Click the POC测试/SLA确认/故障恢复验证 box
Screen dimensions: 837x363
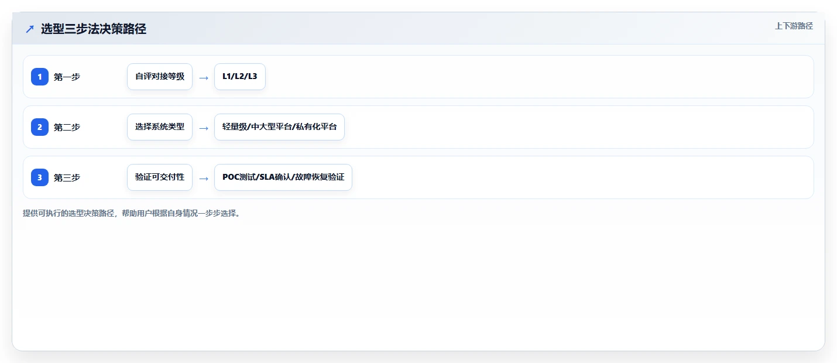(283, 177)
